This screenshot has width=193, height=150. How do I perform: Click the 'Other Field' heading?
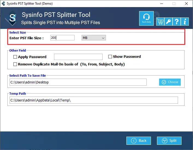17,50
